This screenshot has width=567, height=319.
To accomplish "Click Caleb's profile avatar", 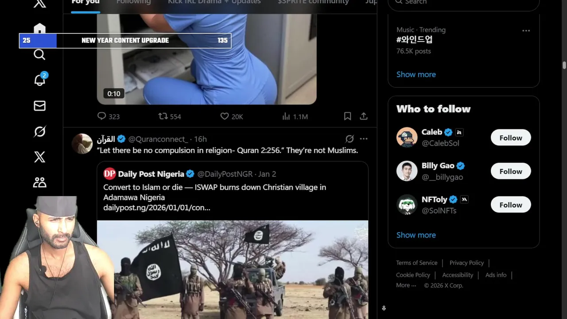I will [x=407, y=137].
